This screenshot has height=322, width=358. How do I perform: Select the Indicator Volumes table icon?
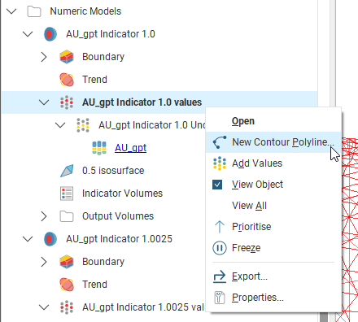point(67,194)
